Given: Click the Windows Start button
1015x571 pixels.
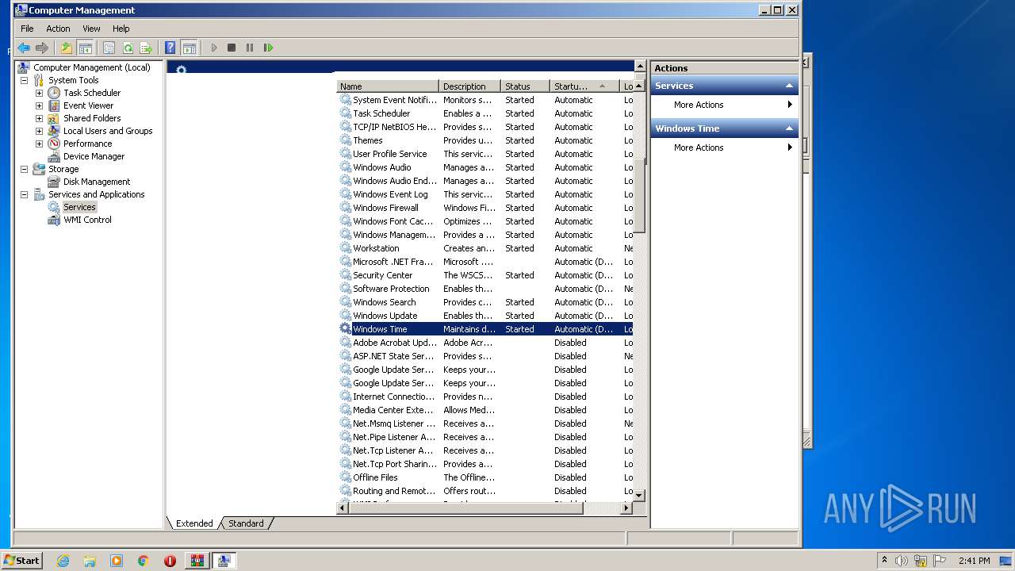Looking at the screenshot, I should click(x=21, y=561).
